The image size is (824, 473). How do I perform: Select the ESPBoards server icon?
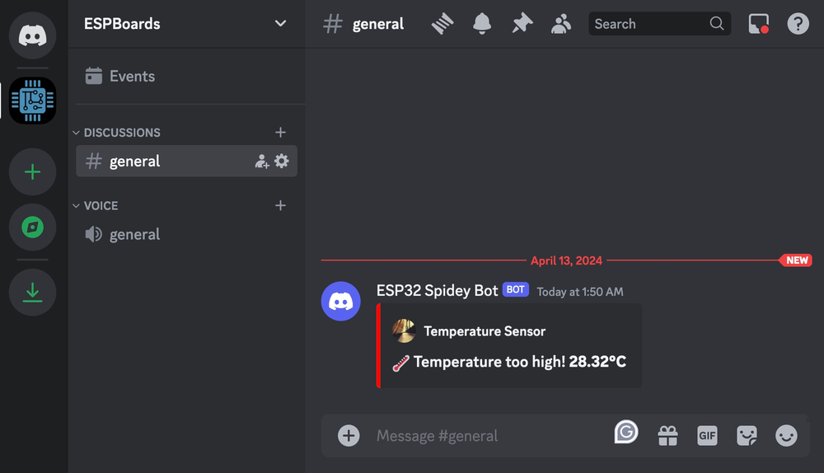click(33, 101)
